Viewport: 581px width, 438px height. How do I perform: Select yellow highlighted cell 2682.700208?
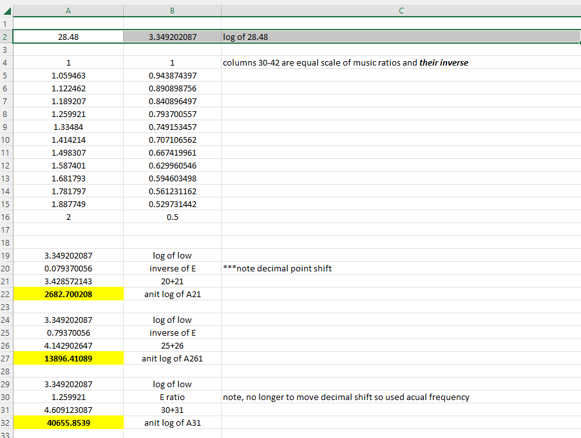[68, 294]
